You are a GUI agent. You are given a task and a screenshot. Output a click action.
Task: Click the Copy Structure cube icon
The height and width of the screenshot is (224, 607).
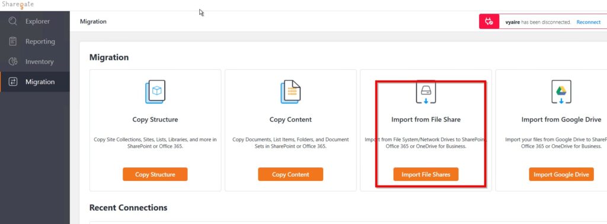click(x=155, y=92)
